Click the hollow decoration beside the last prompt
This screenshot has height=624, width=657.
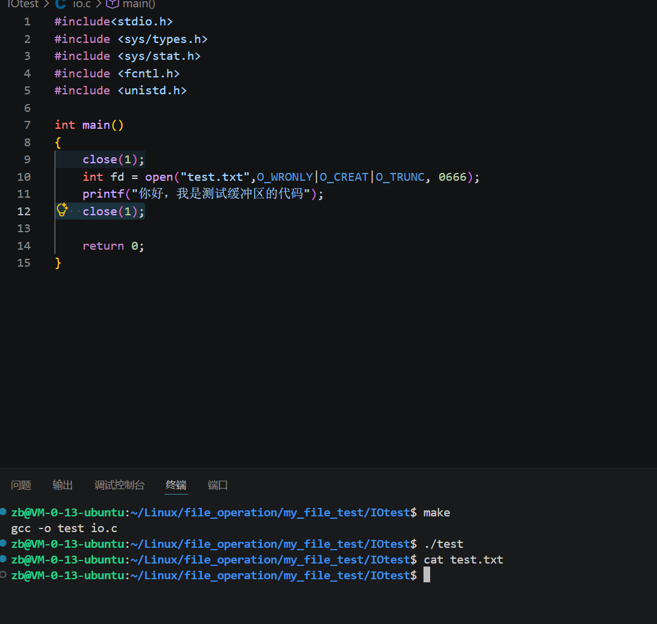point(3,574)
